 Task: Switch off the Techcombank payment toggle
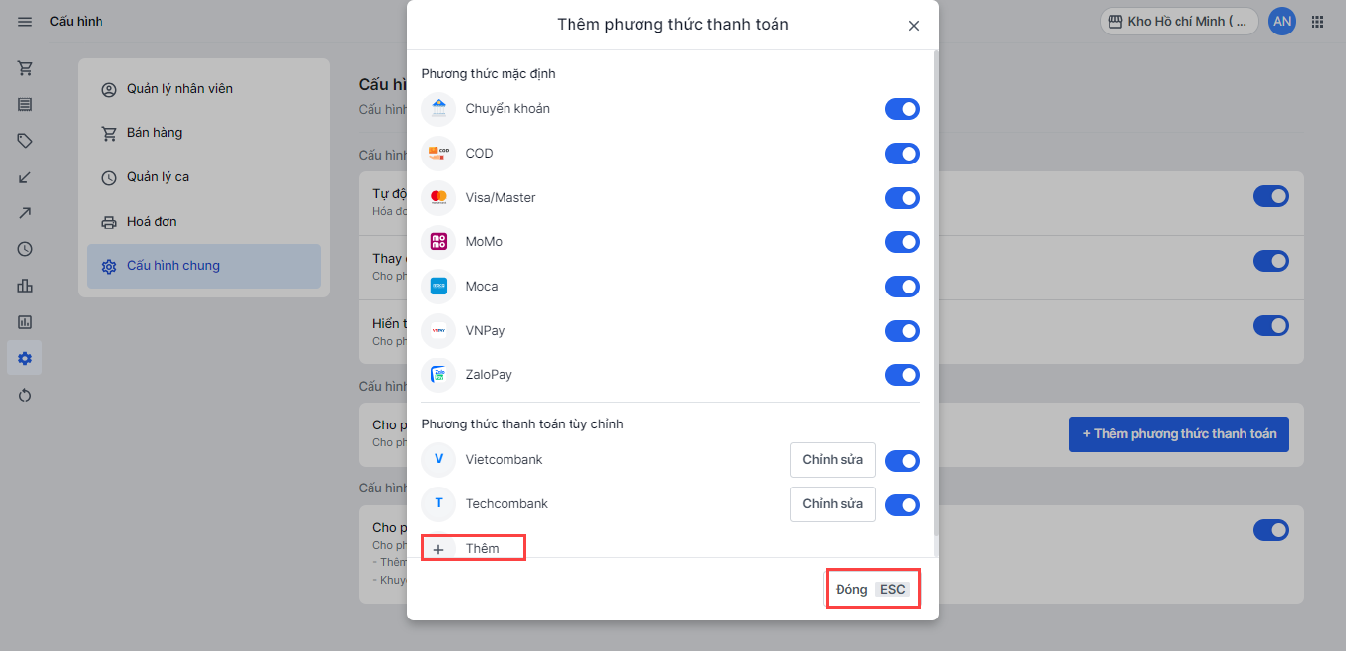pos(902,505)
